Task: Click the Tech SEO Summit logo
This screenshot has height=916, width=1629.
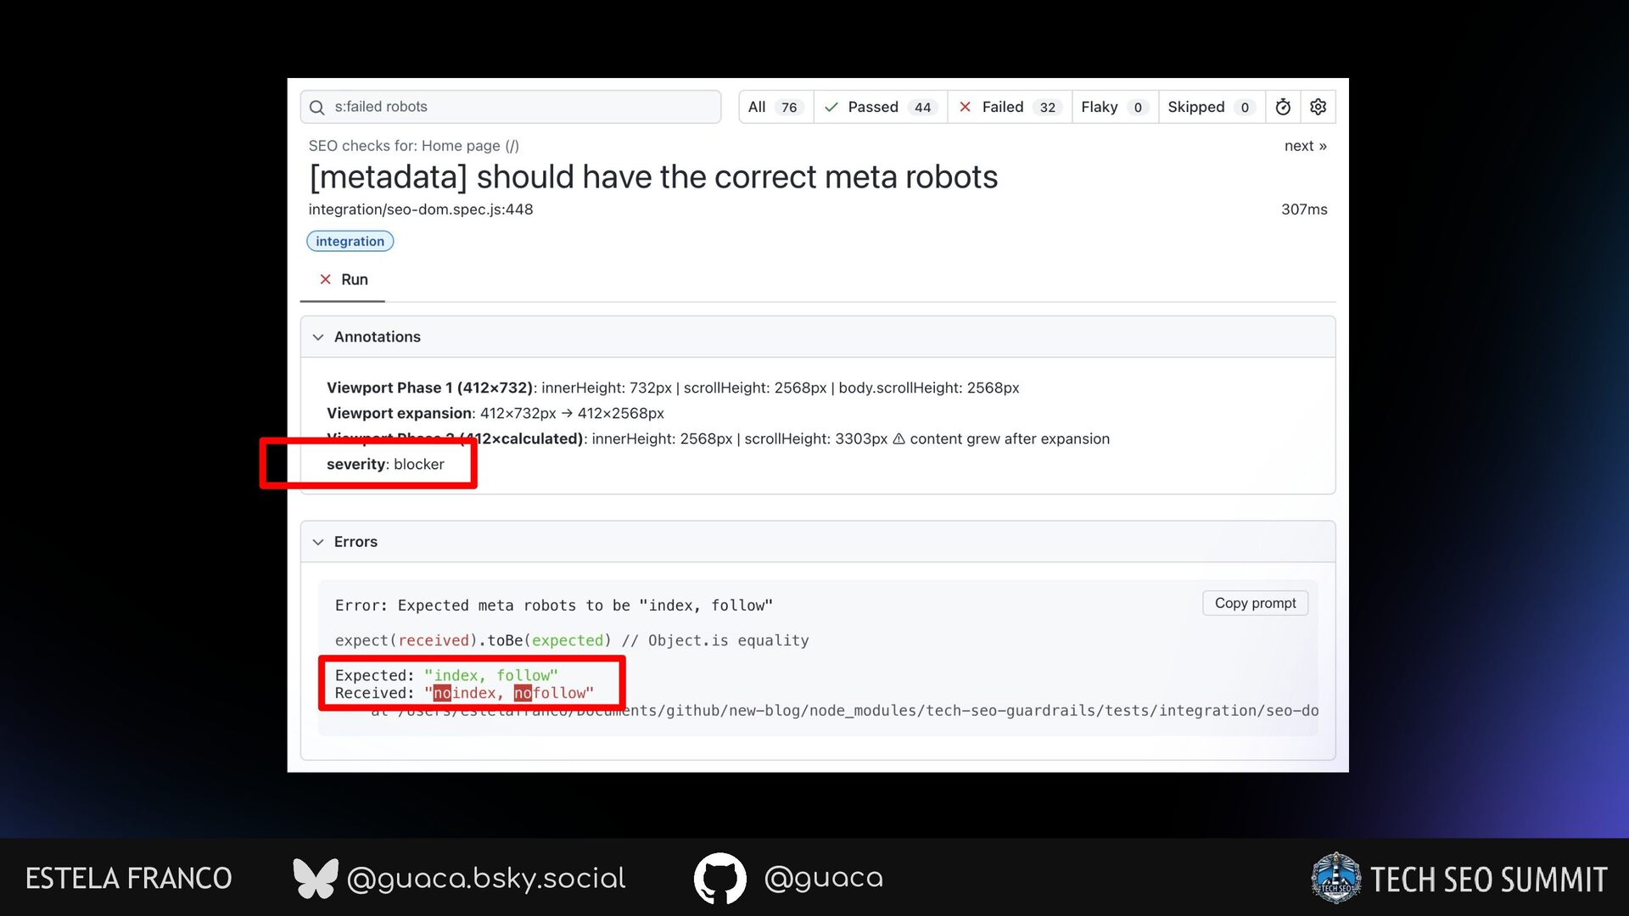Action: [1335, 878]
